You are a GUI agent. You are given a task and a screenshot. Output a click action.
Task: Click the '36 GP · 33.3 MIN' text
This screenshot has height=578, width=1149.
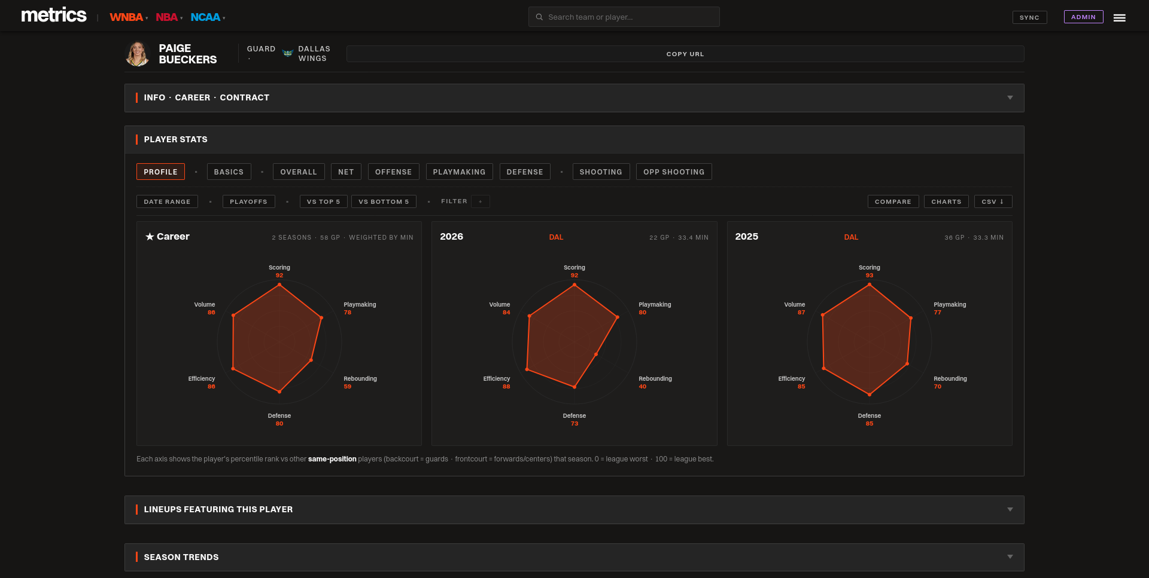click(974, 238)
